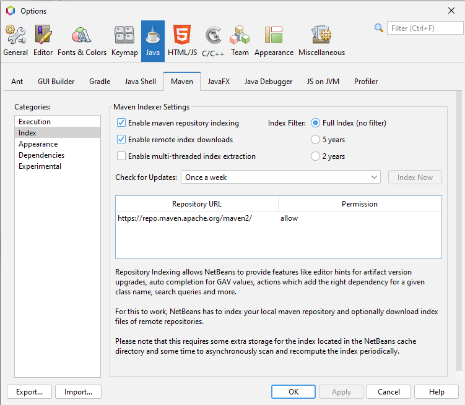Switch to the Gradle tab
This screenshot has height=405, width=465.
pos(100,82)
